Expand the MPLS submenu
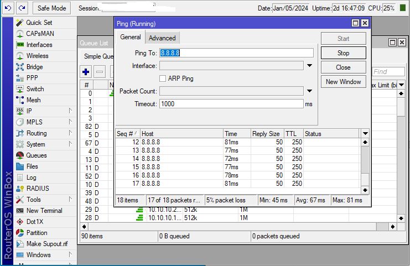 70,122
